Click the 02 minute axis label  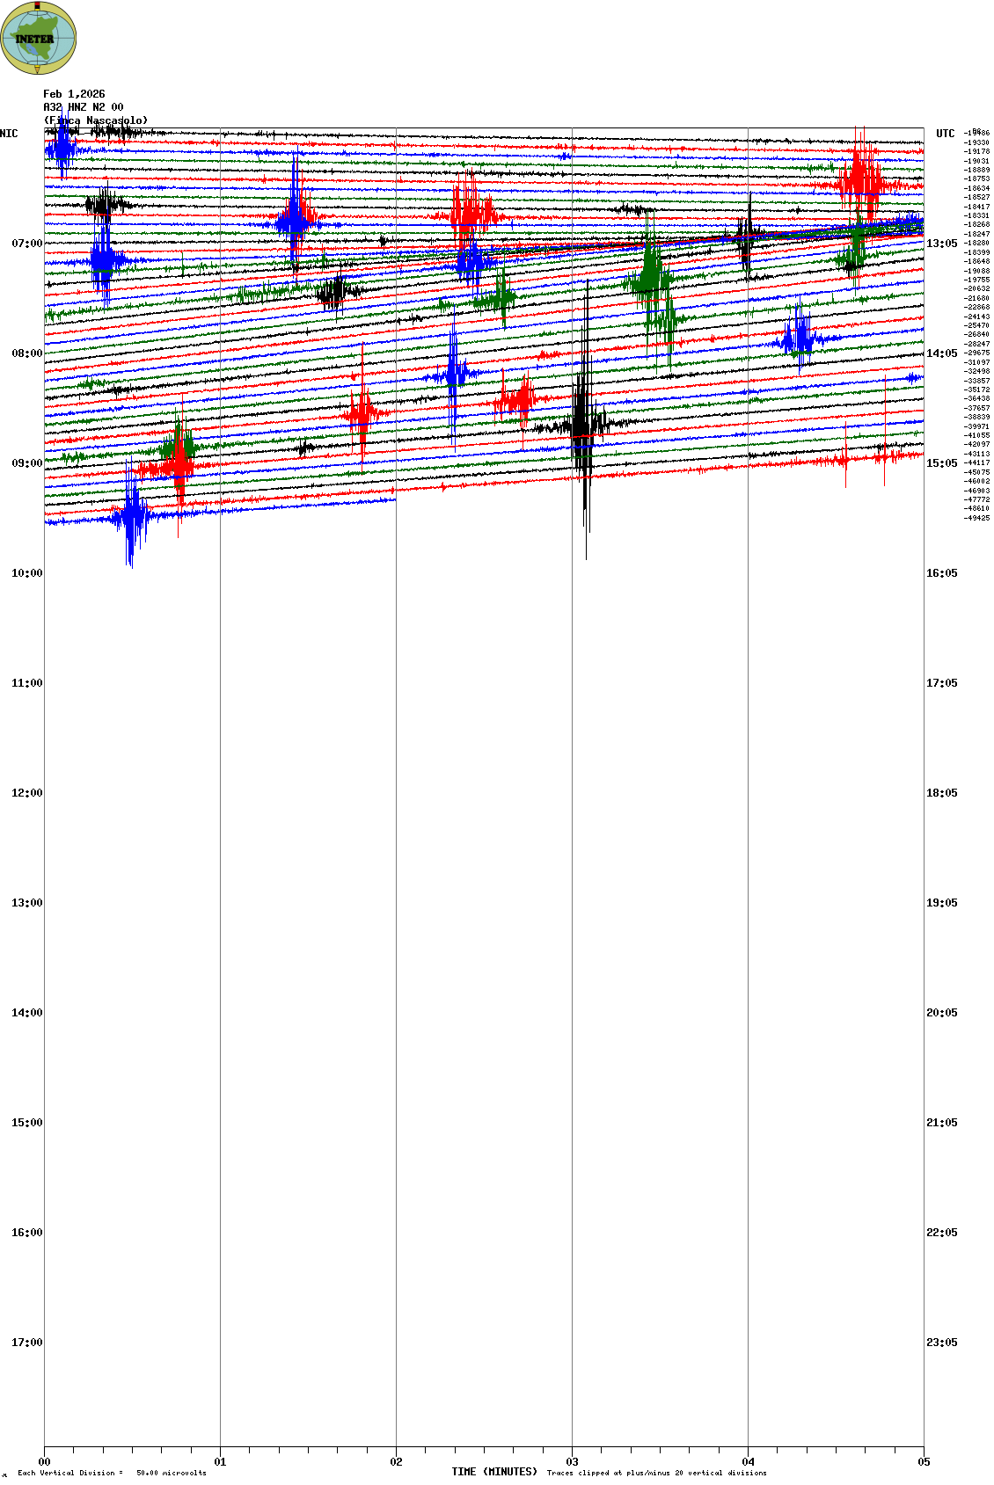tap(397, 1462)
